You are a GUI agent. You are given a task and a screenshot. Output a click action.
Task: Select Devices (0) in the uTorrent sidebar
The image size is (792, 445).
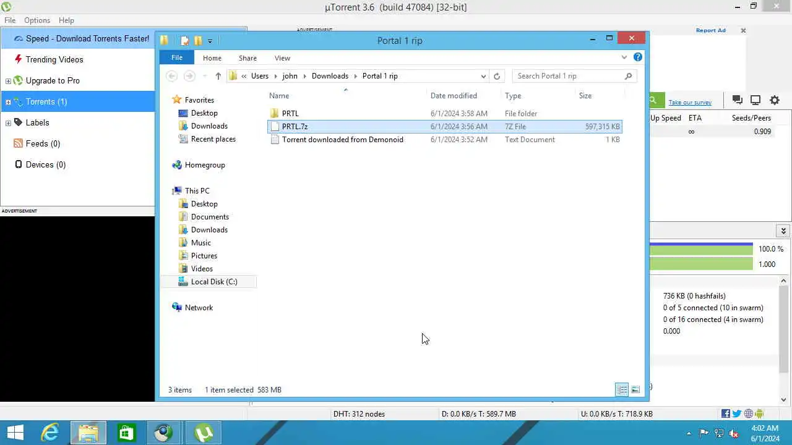click(46, 165)
